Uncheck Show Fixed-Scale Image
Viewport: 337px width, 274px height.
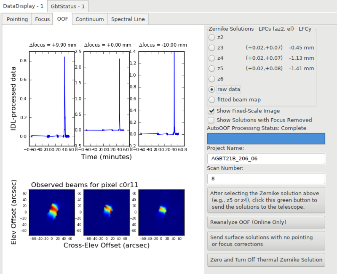pos(211,111)
